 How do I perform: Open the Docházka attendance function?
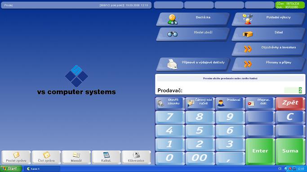click(x=193, y=19)
